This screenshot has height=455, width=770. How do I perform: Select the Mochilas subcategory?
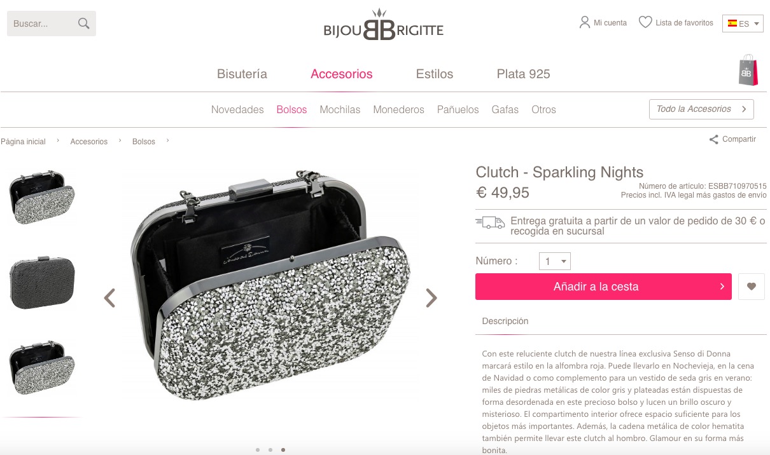(x=340, y=109)
